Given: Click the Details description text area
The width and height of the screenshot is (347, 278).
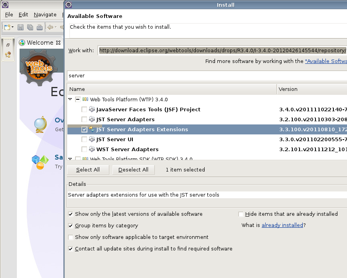Looking at the screenshot, I should [207, 195].
